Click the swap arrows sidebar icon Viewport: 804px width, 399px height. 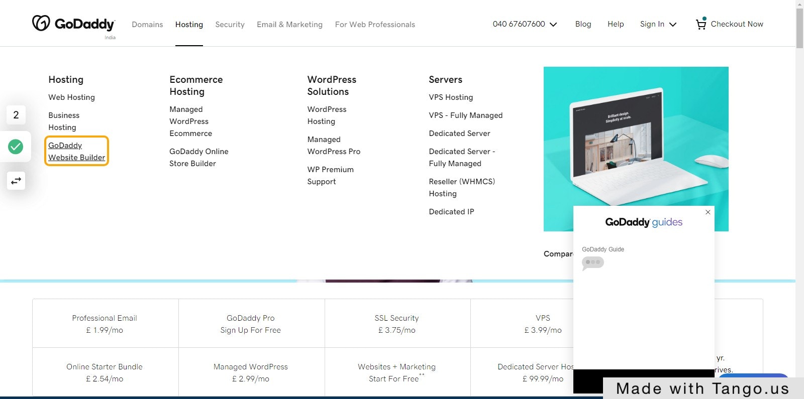(x=16, y=181)
